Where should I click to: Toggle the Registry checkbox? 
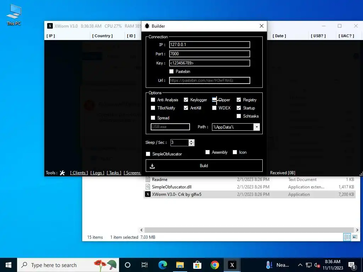(239, 100)
